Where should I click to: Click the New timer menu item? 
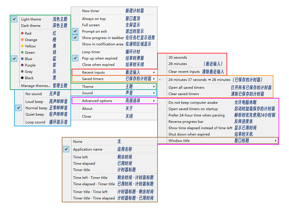coord(91,11)
